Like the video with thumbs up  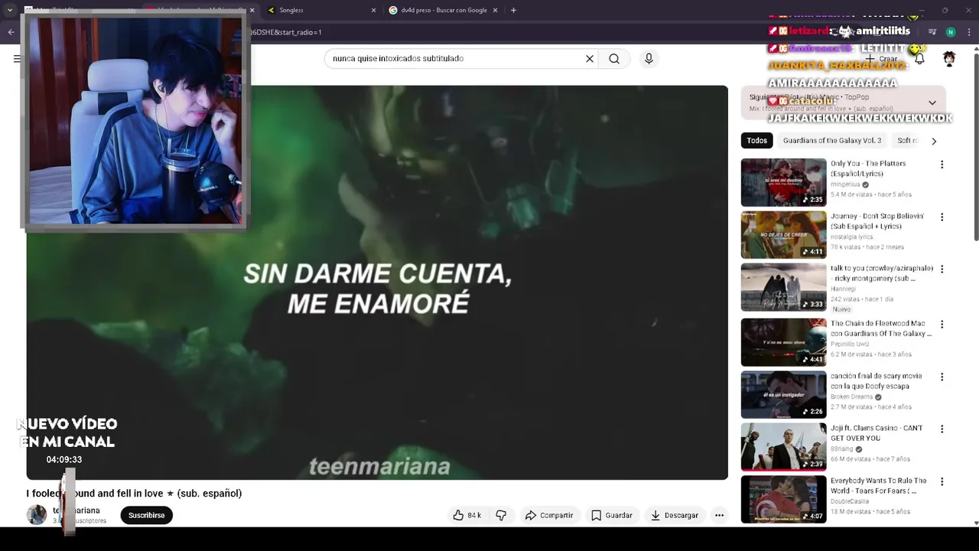click(467, 515)
